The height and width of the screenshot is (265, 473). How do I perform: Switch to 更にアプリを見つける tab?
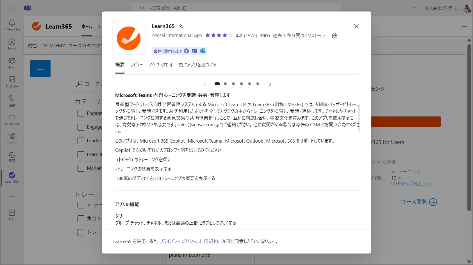click(198, 65)
